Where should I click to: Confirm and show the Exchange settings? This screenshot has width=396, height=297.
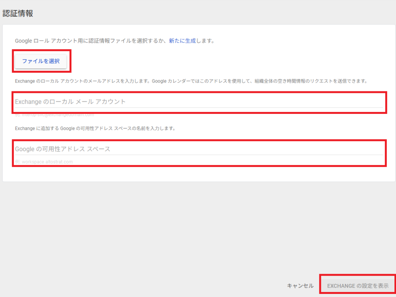click(358, 285)
